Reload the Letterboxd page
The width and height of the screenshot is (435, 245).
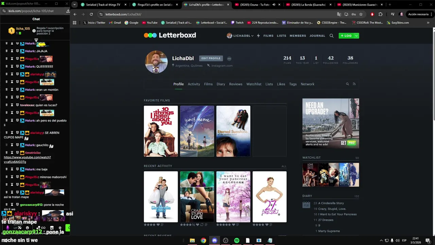(x=91, y=14)
